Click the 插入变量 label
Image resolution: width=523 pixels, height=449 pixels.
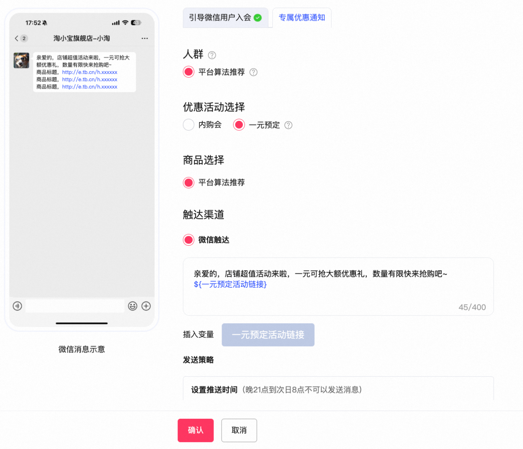[x=198, y=335]
